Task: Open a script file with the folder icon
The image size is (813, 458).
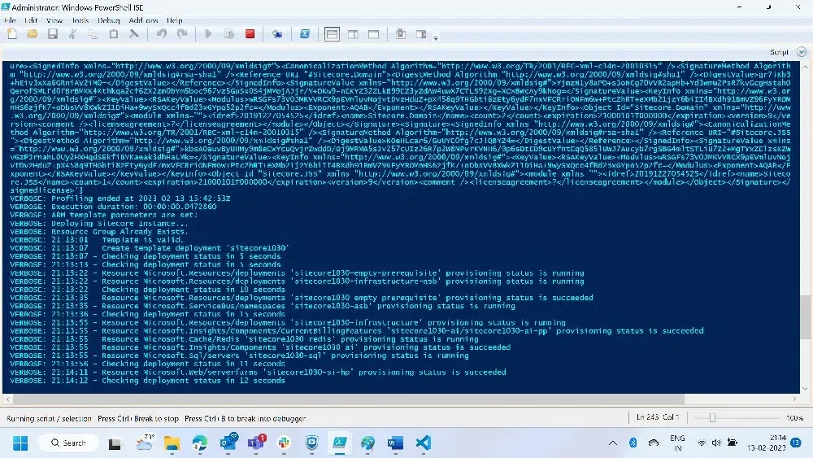Action: pos(33,34)
